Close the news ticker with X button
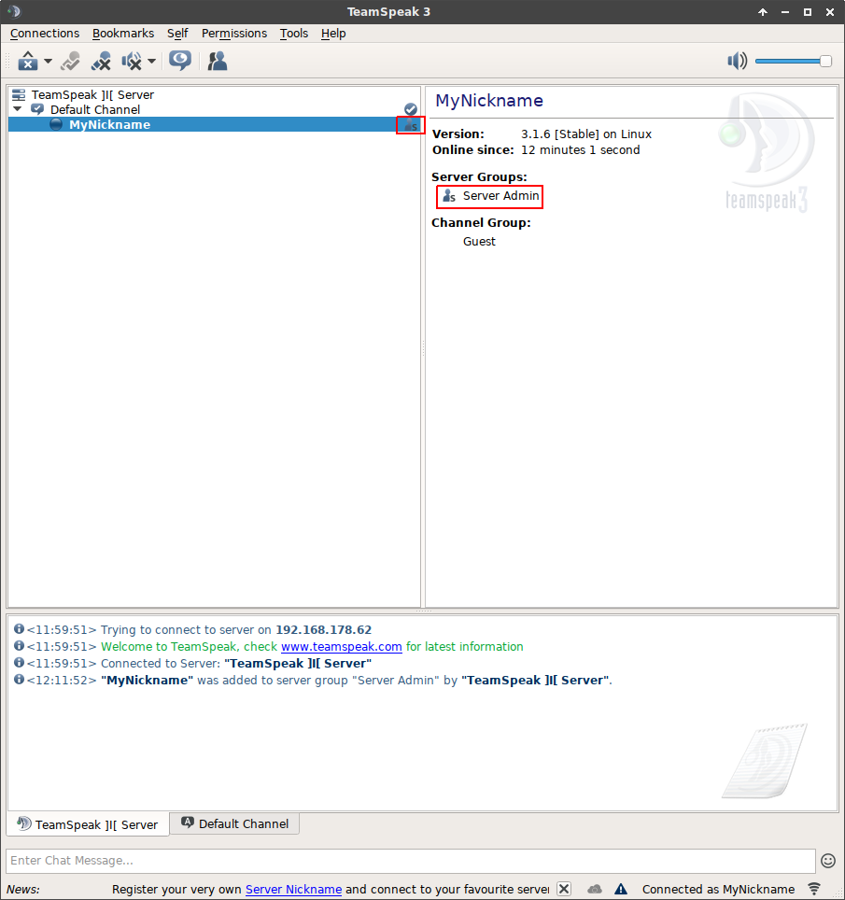The image size is (845, 900). pos(564,889)
